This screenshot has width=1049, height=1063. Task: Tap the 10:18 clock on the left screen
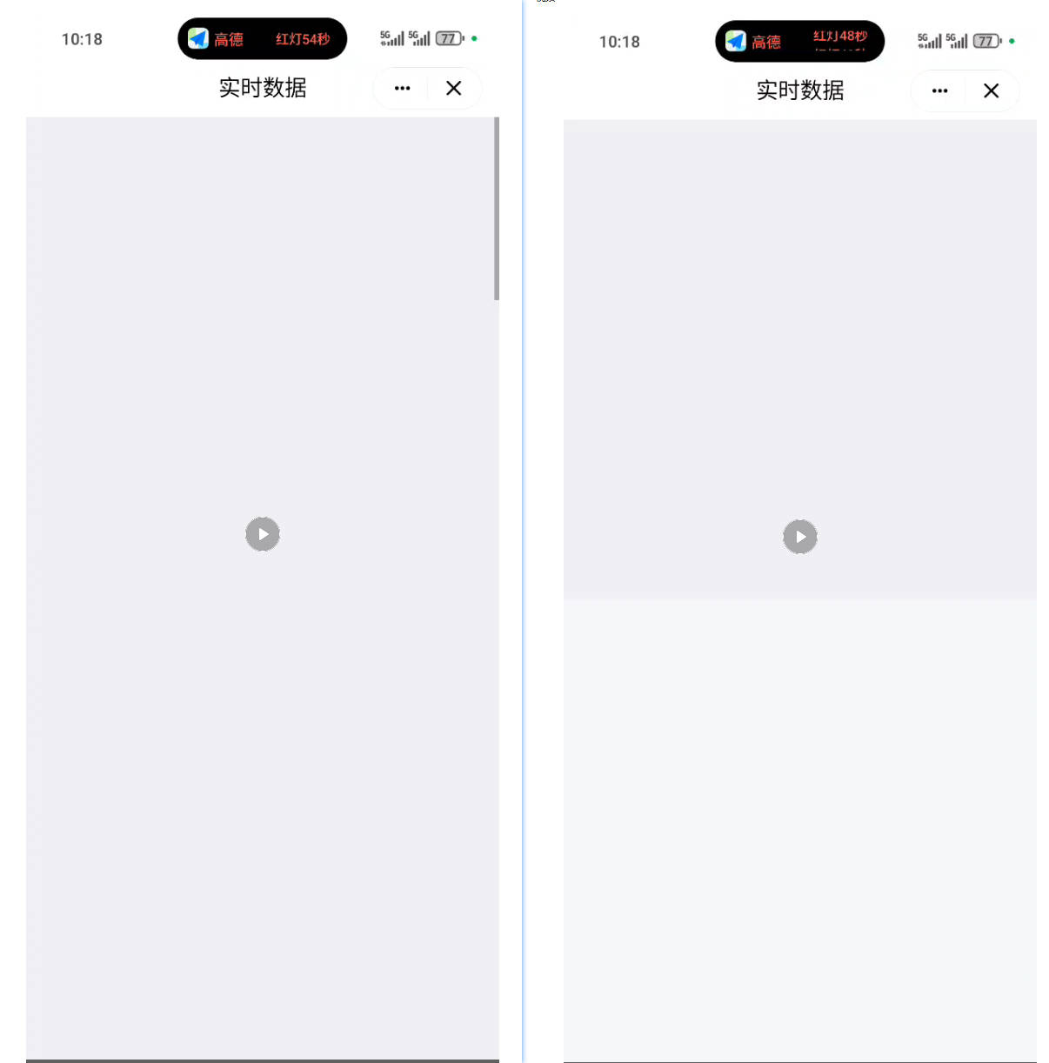tap(82, 39)
